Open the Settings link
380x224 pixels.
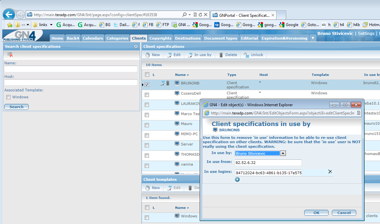366,34
